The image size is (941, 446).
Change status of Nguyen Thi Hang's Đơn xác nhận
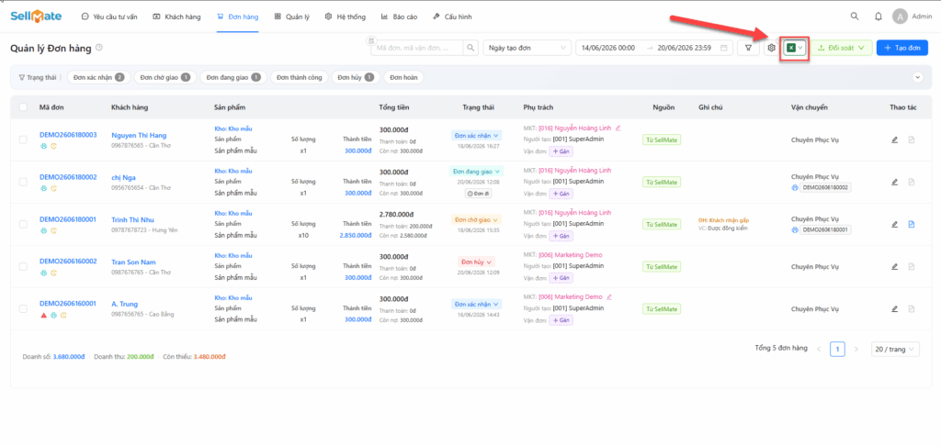pos(476,136)
